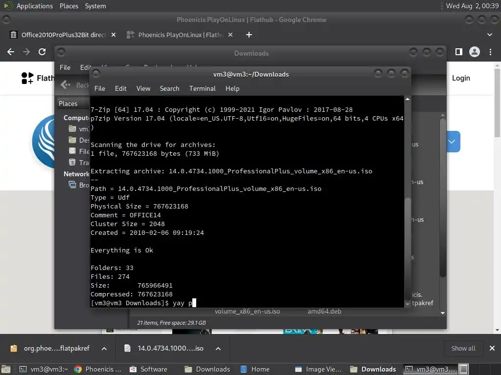Expand the blue install dropdown arrow on Flathub
This screenshot has width=501, height=375.
tap(452, 141)
